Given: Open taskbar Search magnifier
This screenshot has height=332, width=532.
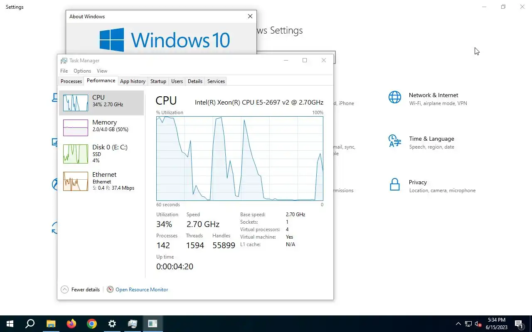Looking at the screenshot, I should tap(30, 324).
